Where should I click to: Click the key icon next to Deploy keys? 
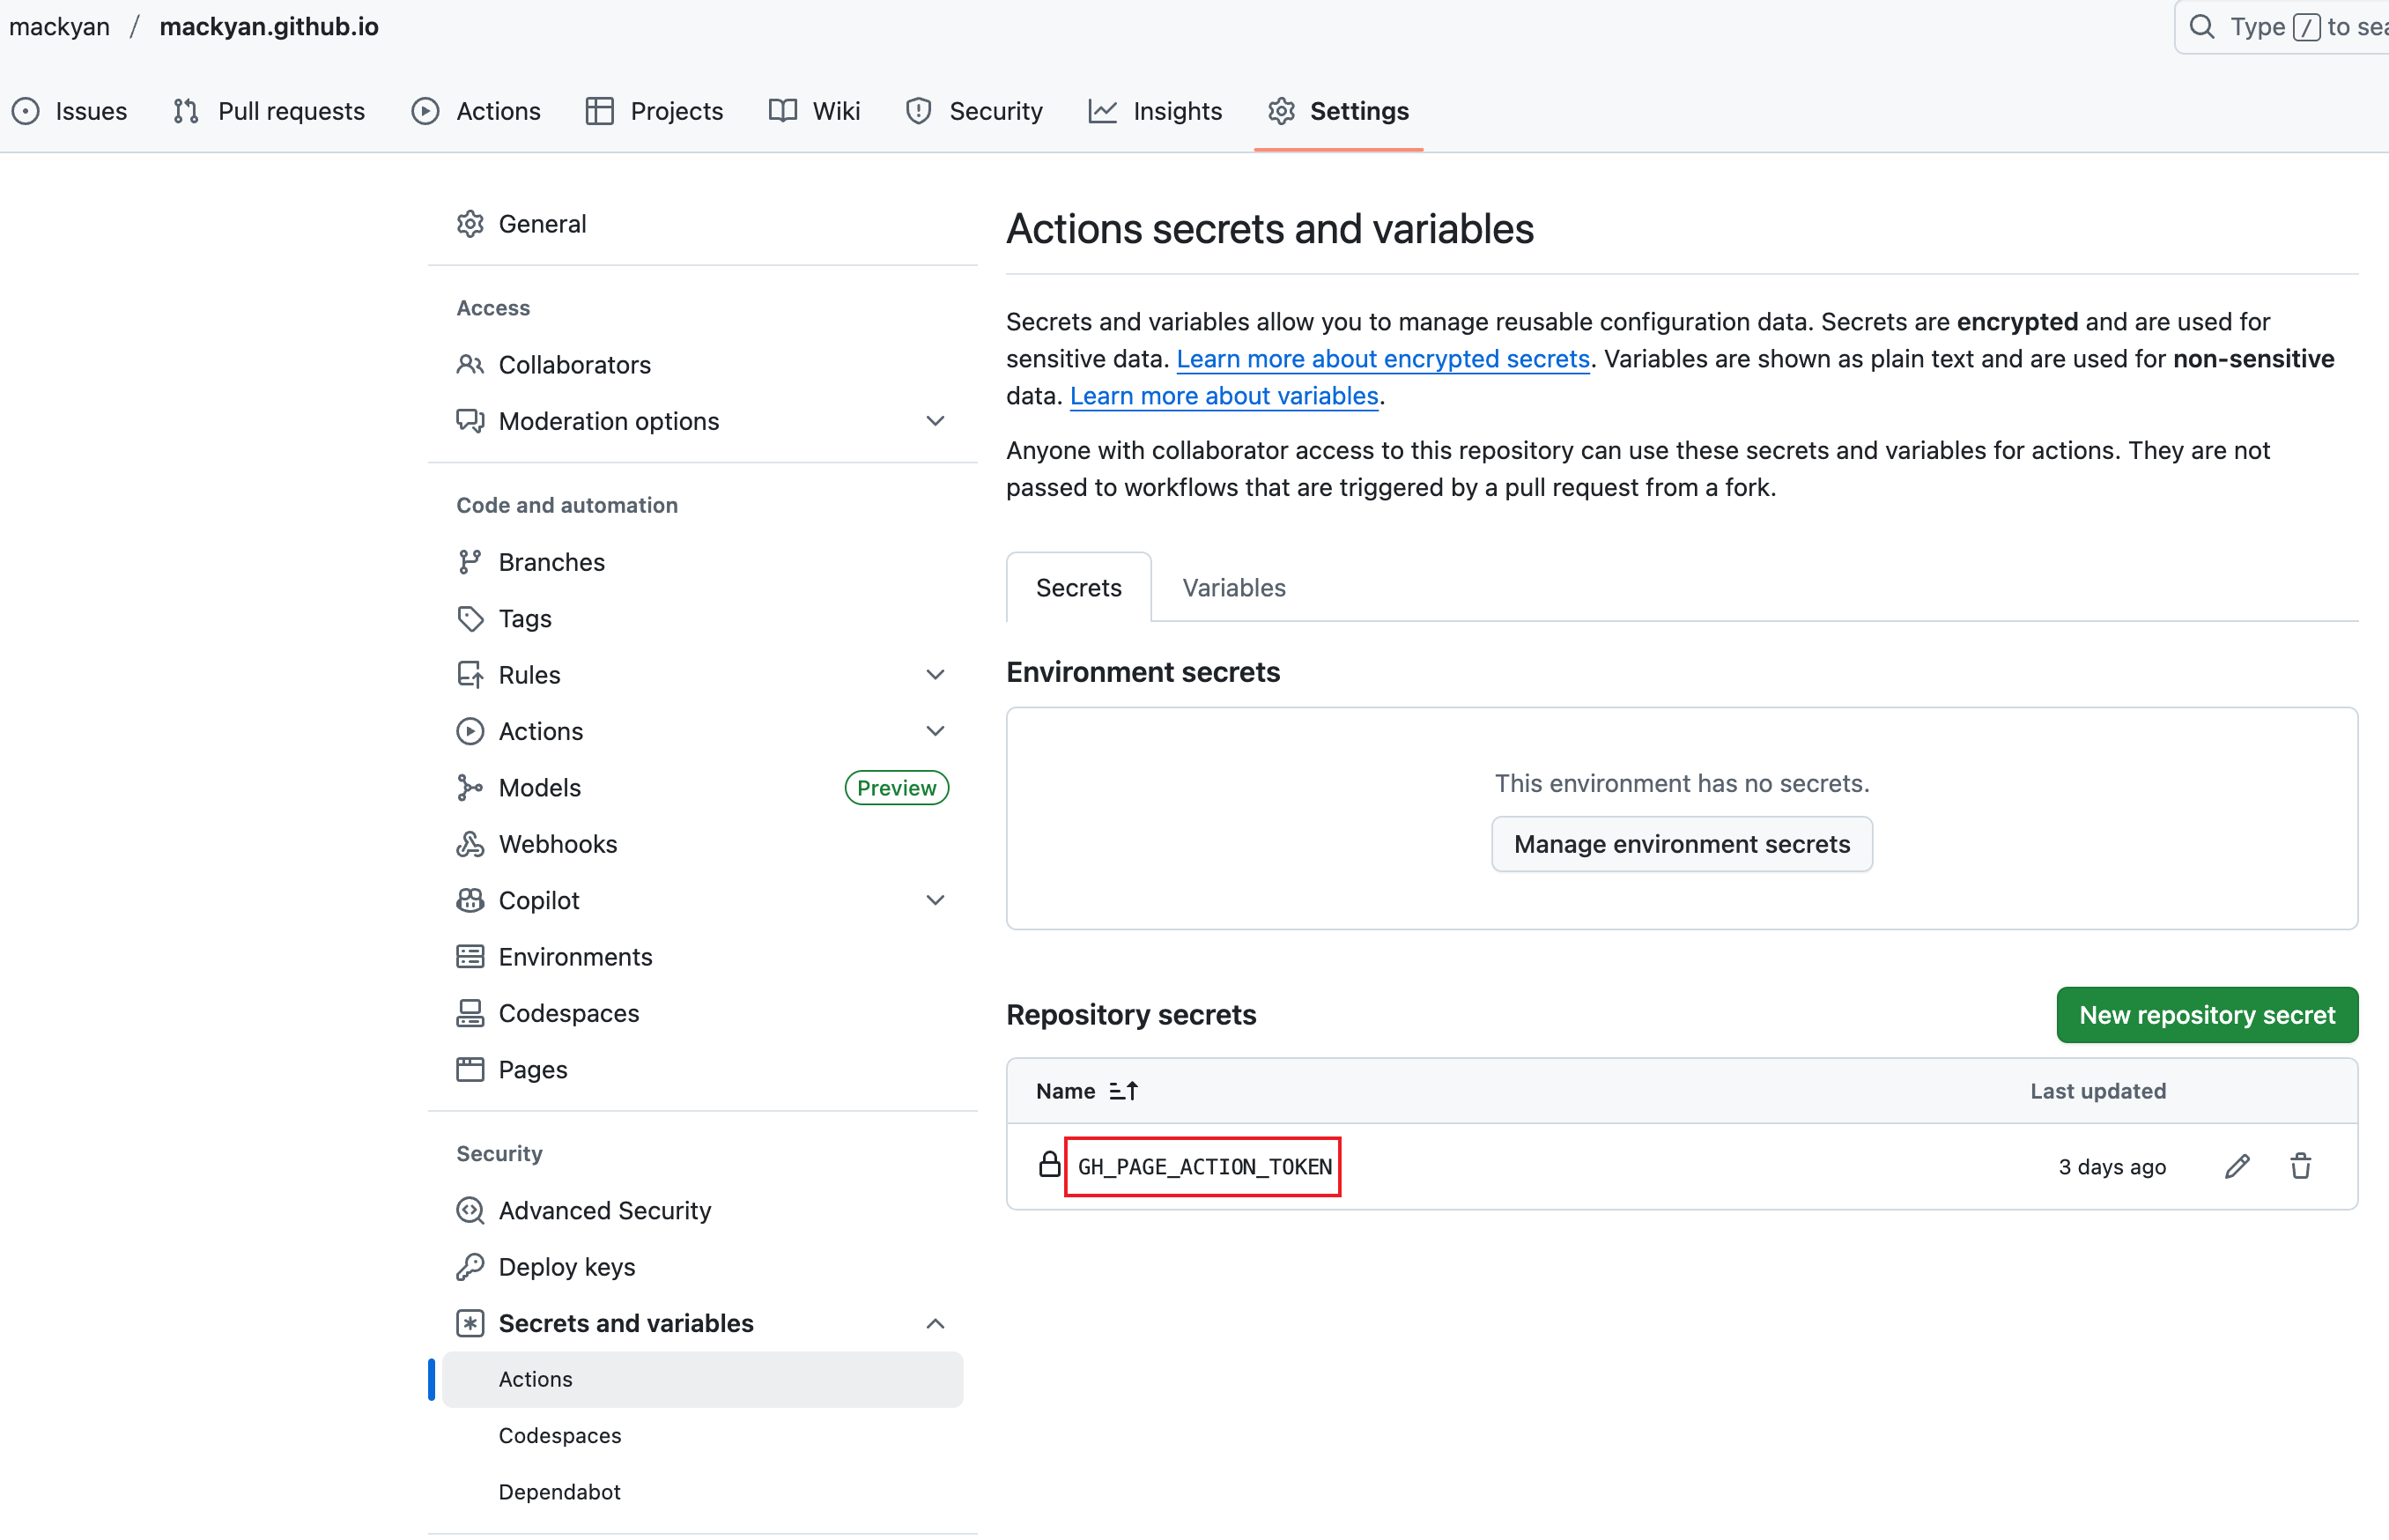coord(470,1267)
